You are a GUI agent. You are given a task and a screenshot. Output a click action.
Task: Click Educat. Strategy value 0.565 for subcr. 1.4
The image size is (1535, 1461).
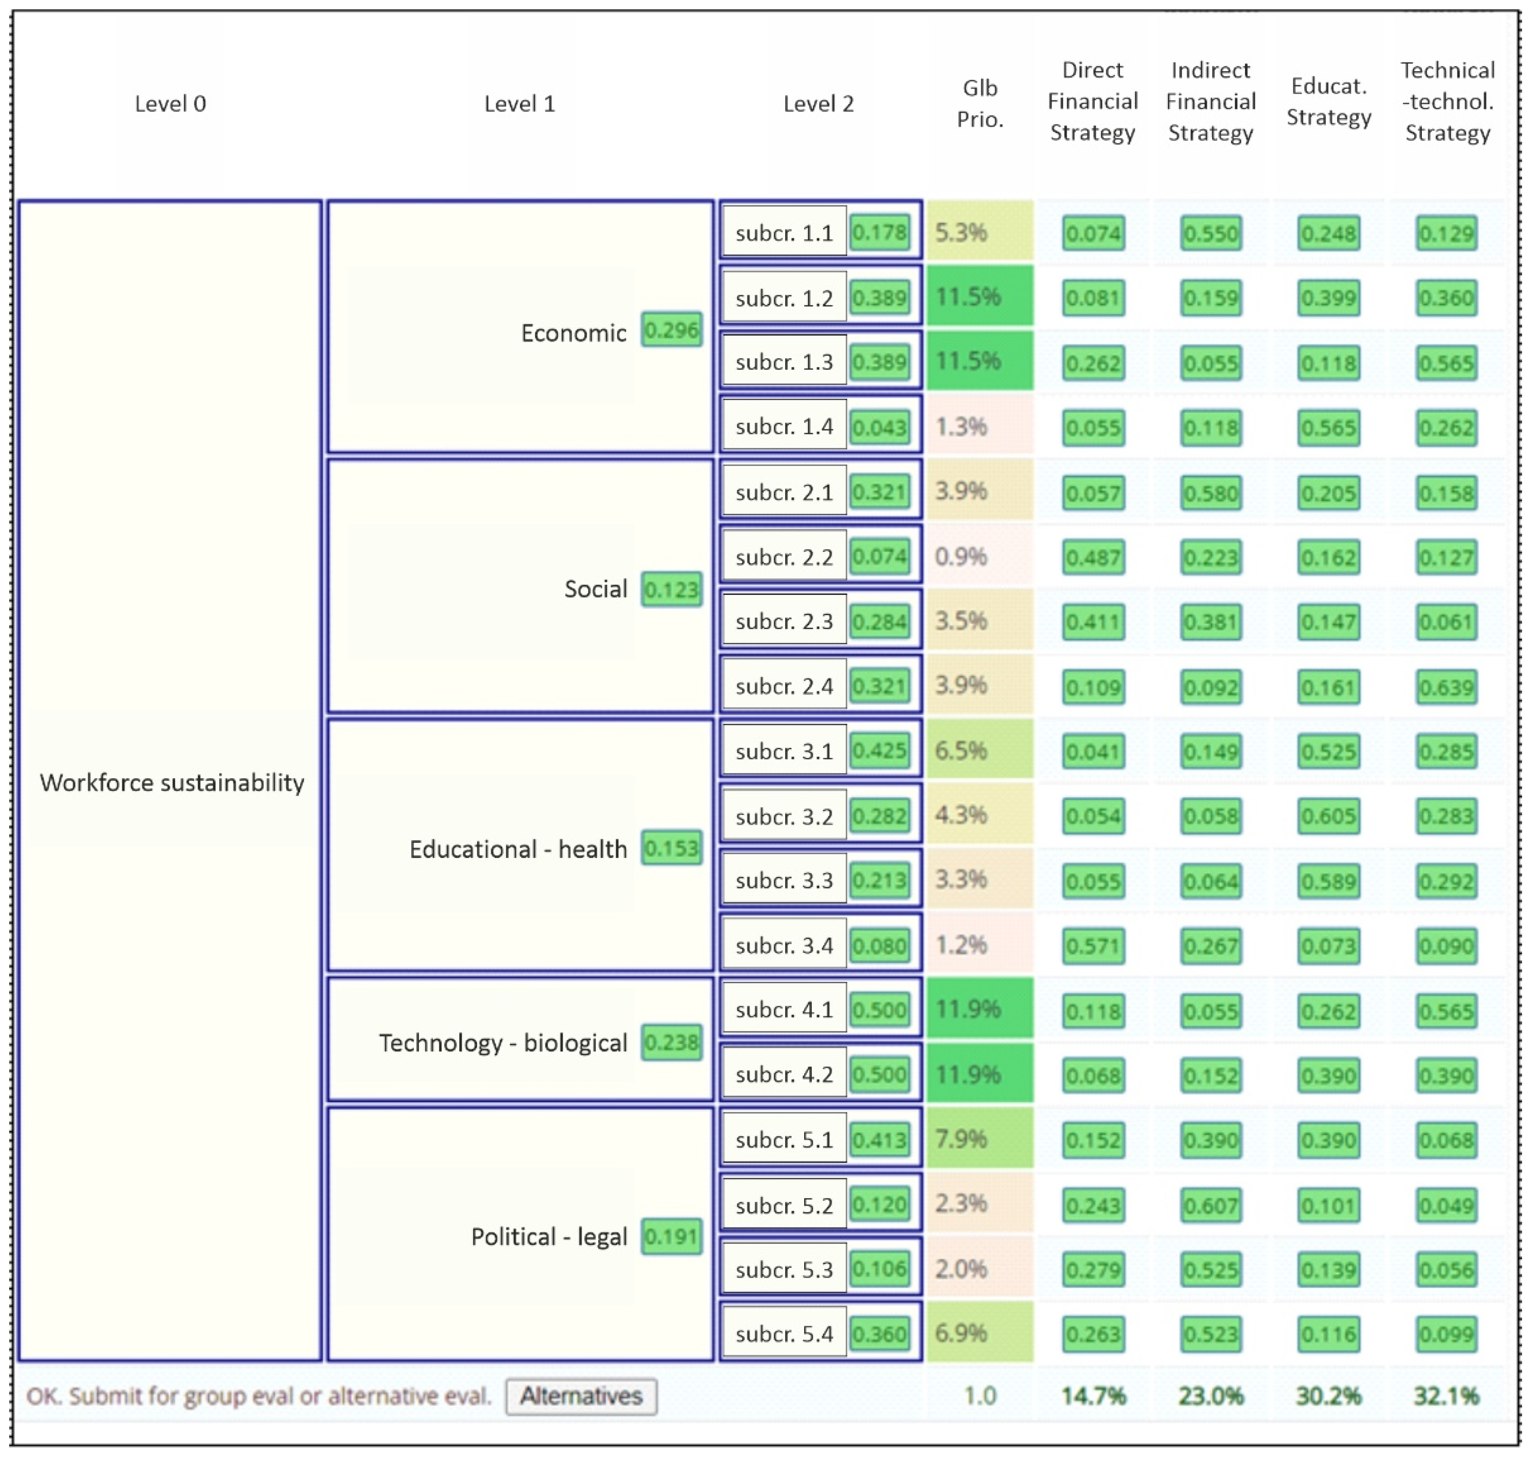point(1329,427)
